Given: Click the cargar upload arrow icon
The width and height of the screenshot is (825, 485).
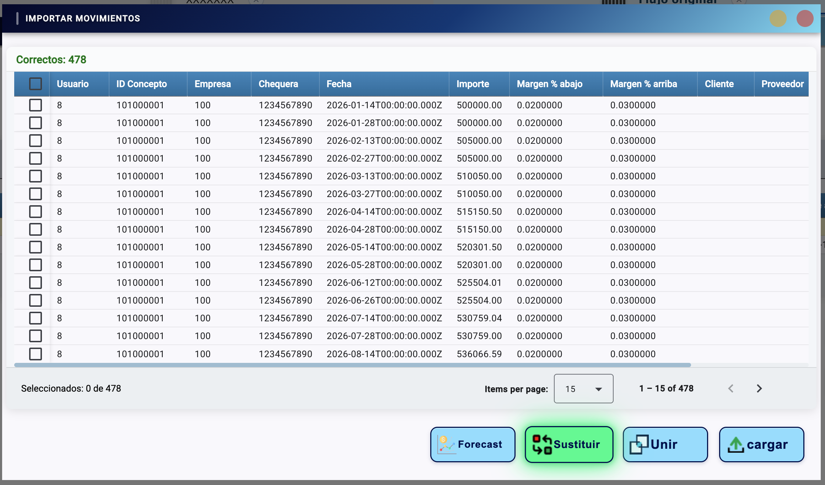Looking at the screenshot, I should [735, 445].
